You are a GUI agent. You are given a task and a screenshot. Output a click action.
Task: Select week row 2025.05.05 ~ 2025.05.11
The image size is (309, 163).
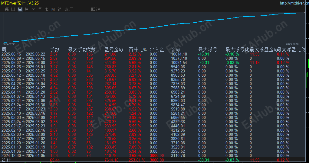pyautogui.click(x=23, y=79)
